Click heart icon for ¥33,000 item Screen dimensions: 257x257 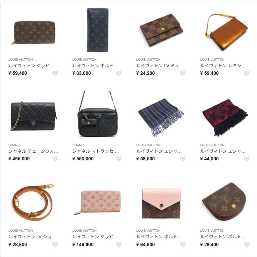[119, 73]
